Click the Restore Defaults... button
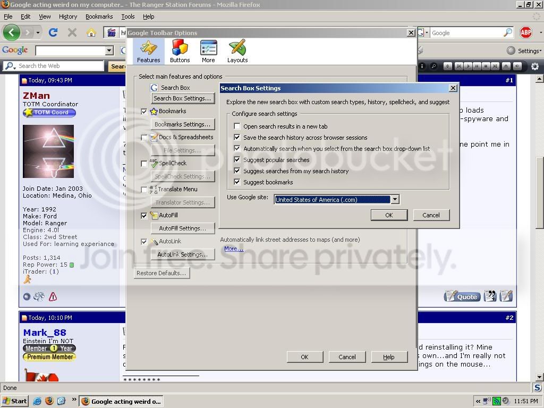 click(161, 273)
